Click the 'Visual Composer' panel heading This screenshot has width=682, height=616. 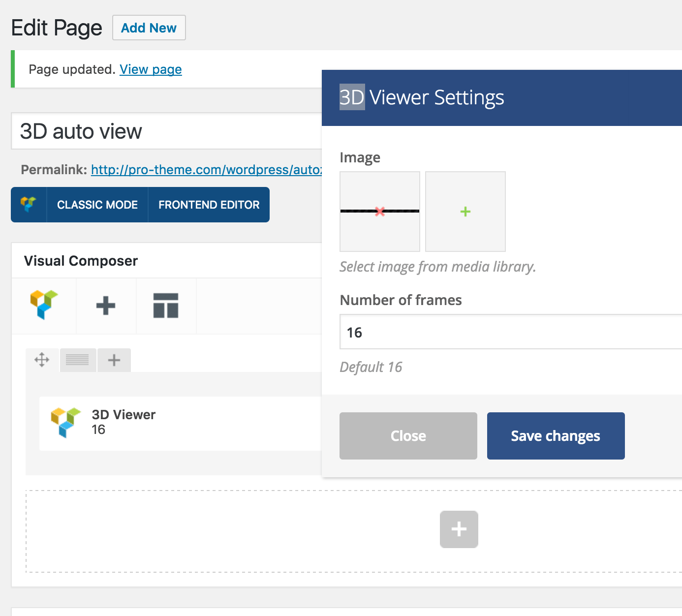81,261
